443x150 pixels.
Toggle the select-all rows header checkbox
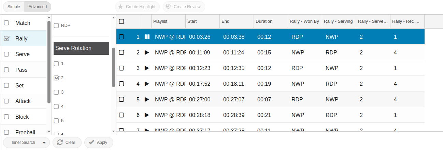tap(122, 21)
